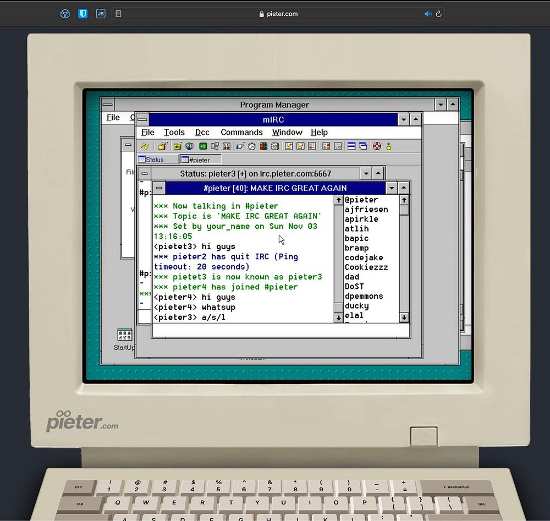Open the Program Manager File menu
Image resolution: width=550 pixels, height=521 pixels.
click(x=113, y=117)
